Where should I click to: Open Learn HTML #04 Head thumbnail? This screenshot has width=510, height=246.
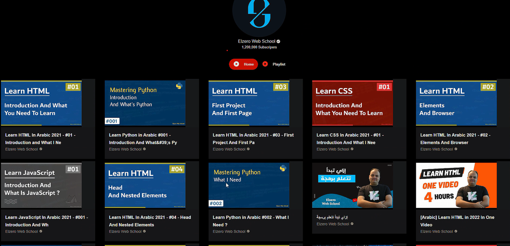pyautogui.click(x=145, y=185)
